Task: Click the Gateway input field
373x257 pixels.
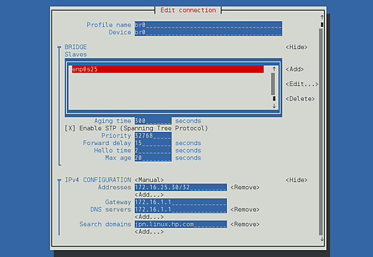Action: point(180,202)
